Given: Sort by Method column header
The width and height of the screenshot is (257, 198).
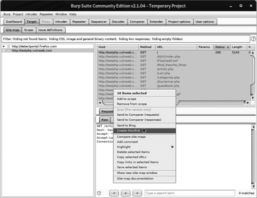Looking at the screenshot, I should coord(147,47).
